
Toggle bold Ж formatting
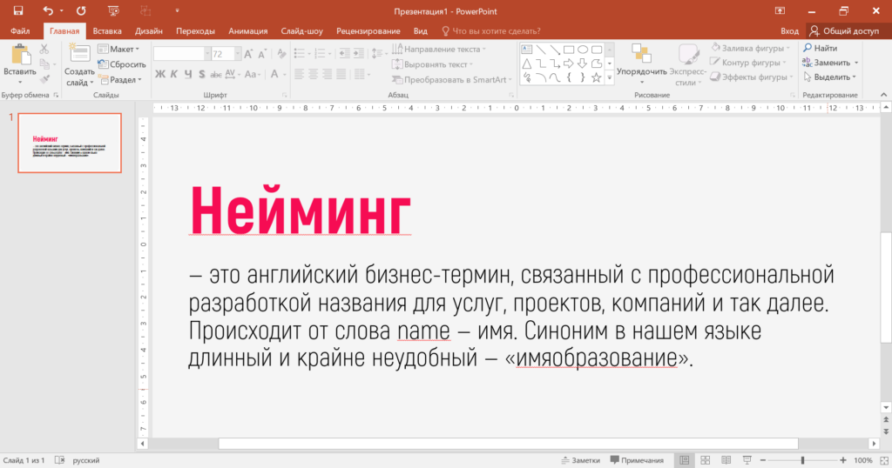[160, 74]
